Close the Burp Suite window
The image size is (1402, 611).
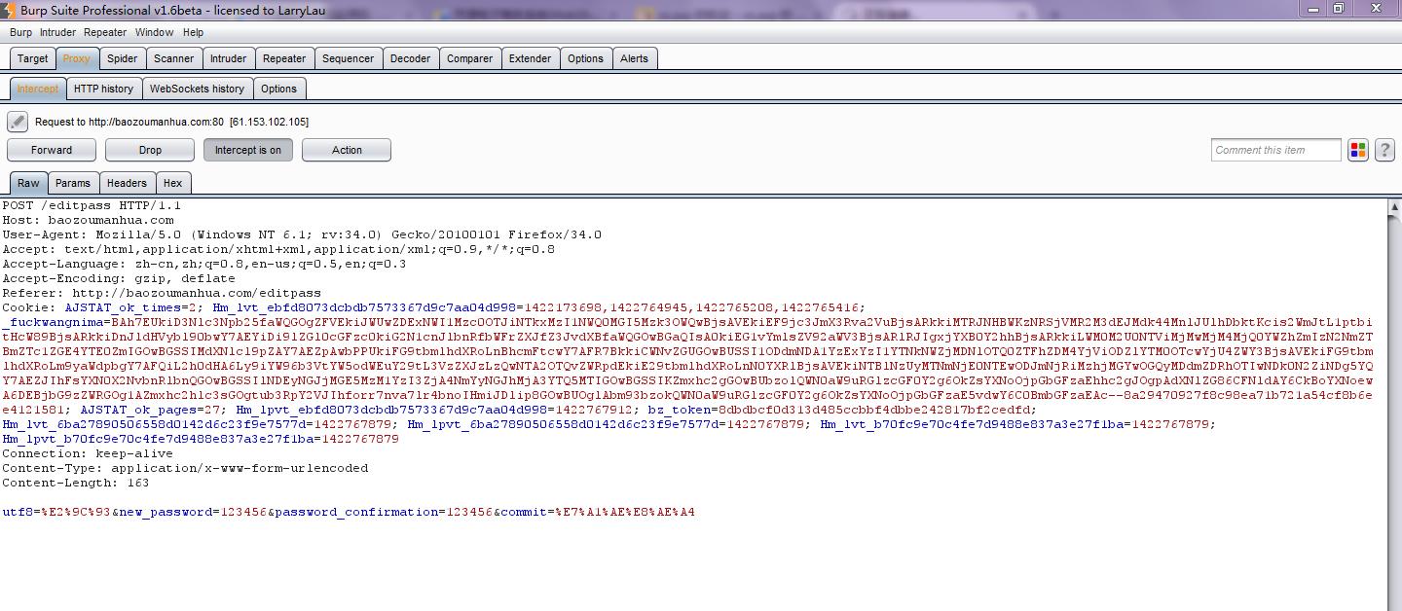(1376, 9)
